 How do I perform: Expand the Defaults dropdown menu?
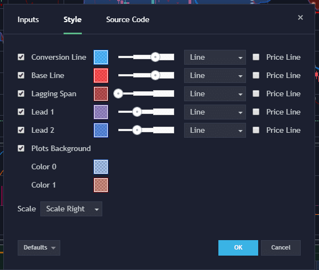tap(39, 248)
